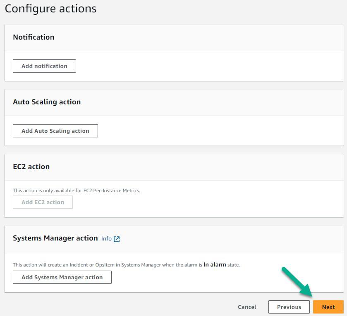Select the EC2 action section heading
The image size is (347, 316).
pos(31,167)
